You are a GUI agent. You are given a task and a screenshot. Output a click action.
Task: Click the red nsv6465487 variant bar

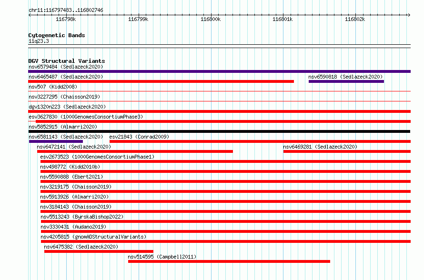[x=161, y=81]
